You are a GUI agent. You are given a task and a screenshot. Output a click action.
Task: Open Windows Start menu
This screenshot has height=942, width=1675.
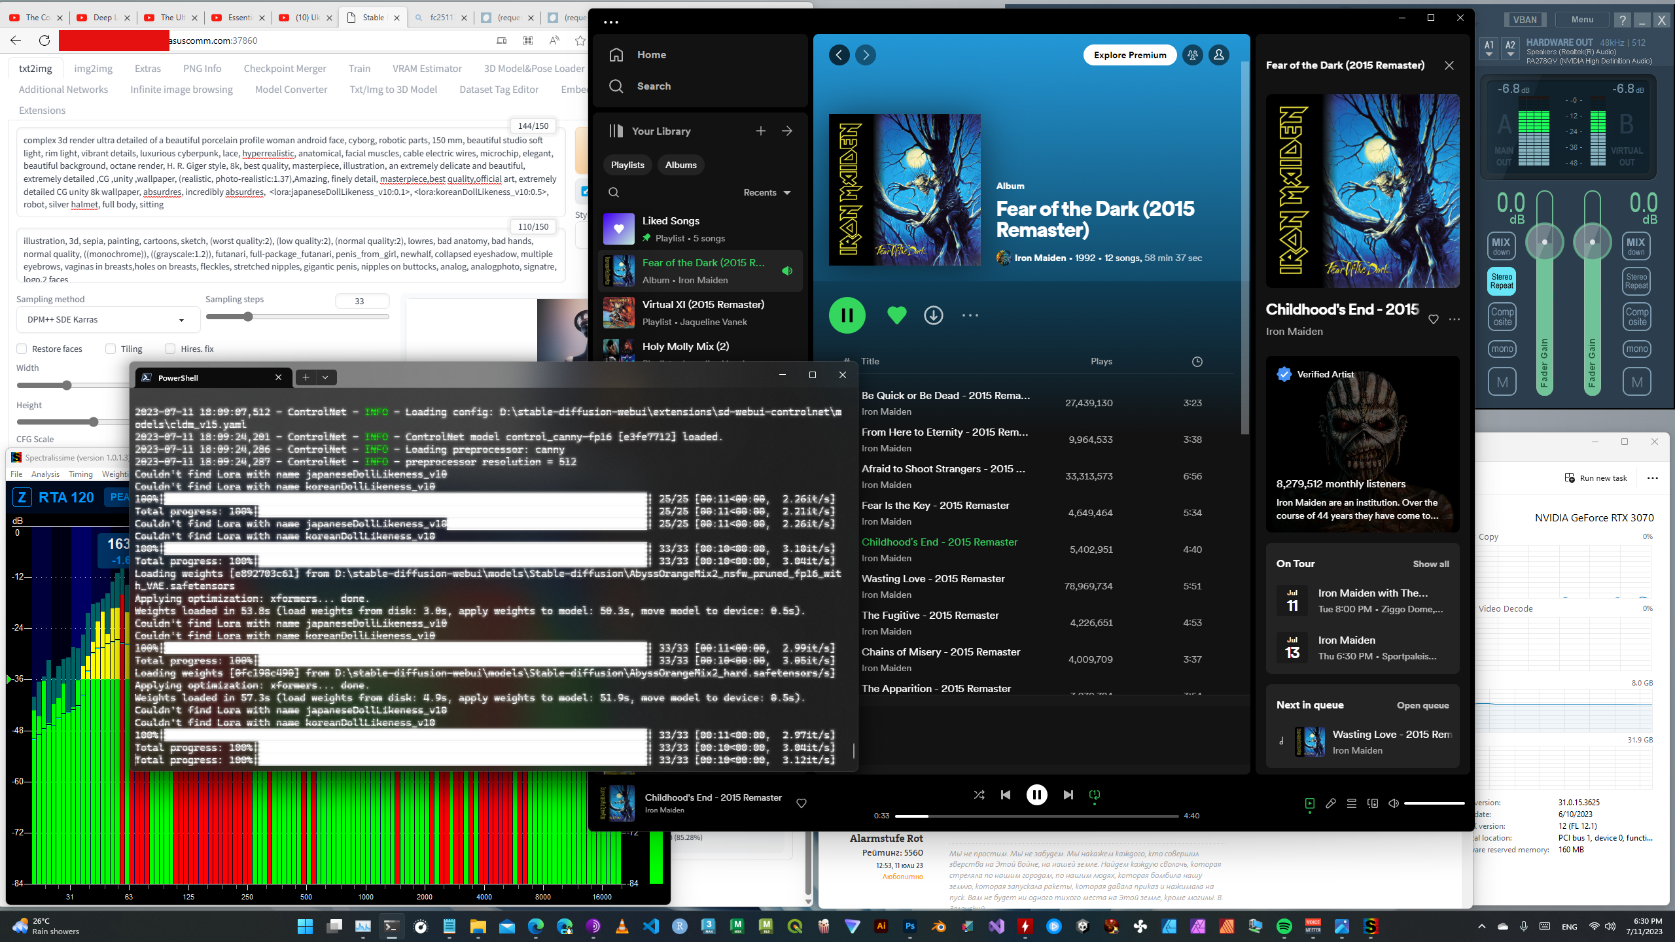[x=305, y=926]
